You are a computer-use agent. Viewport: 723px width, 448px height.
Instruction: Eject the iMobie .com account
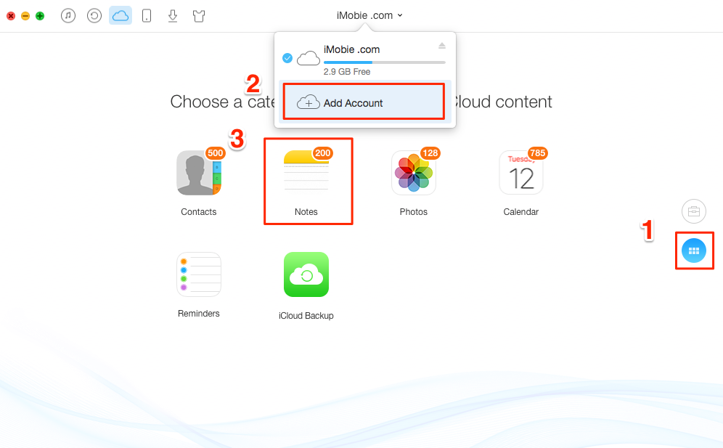442,46
